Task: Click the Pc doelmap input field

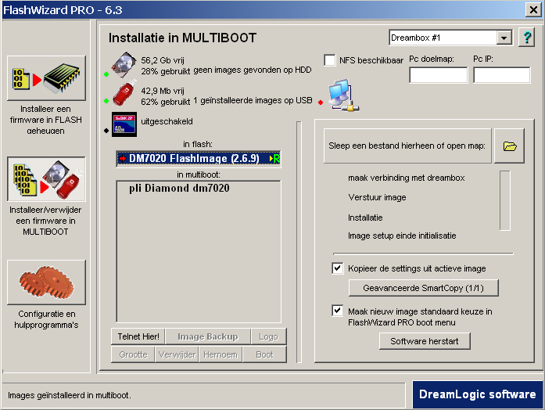Action: click(439, 75)
